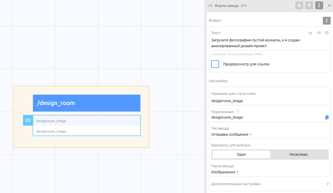The height and width of the screenshot is (193, 333).
Task: Open text templates icon next to Текст
Action: tap(319, 33)
